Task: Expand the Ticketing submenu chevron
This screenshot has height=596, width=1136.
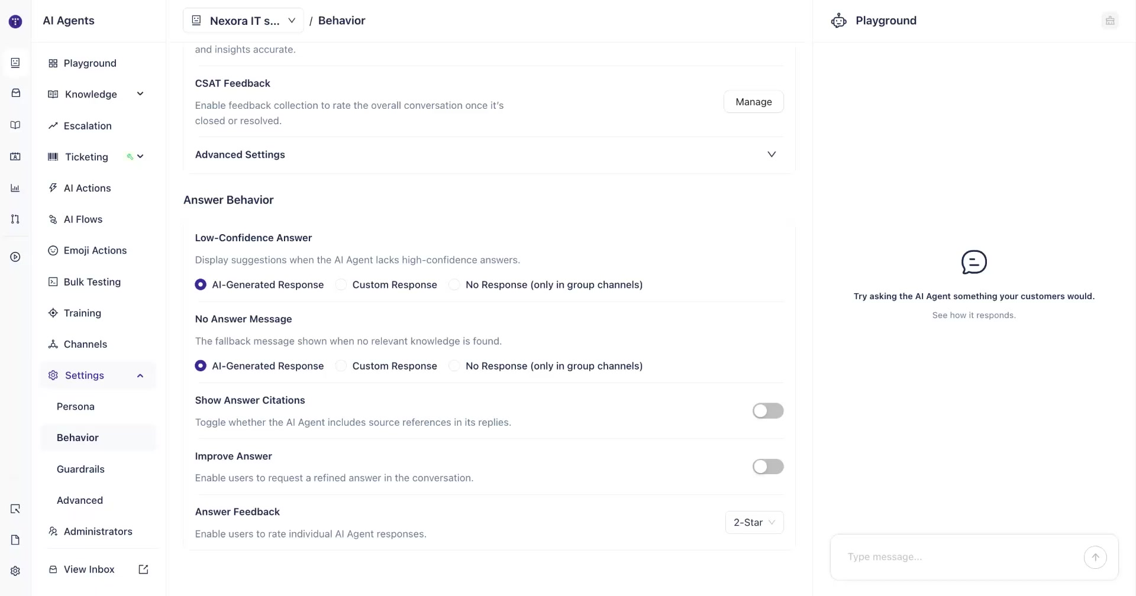Action: [x=140, y=157]
